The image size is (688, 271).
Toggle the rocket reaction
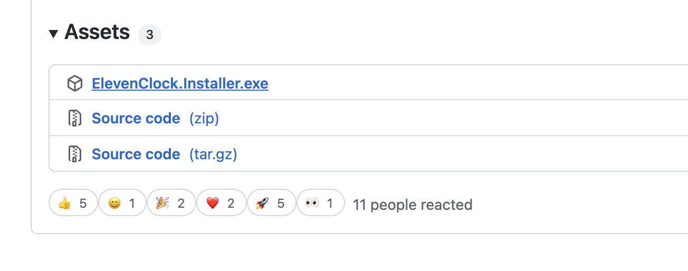click(x=271, y=203)
